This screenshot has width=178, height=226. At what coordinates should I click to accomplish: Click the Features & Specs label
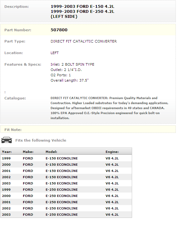[x=23, y=64]
